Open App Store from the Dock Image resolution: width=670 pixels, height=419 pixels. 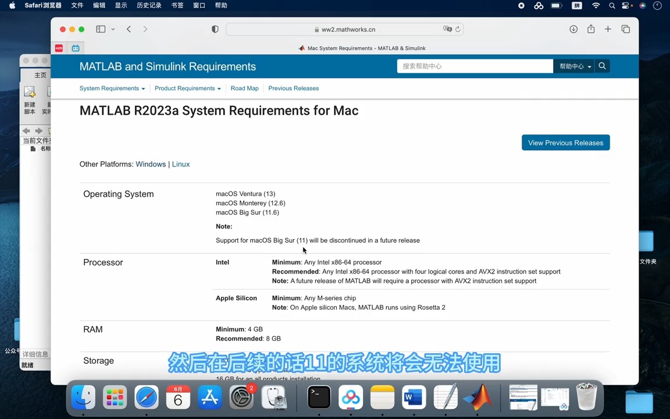coord(210,397)
